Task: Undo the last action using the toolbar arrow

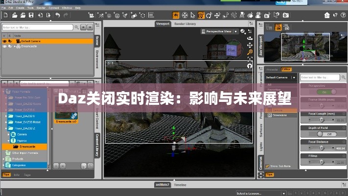Action: coord(58,16)
